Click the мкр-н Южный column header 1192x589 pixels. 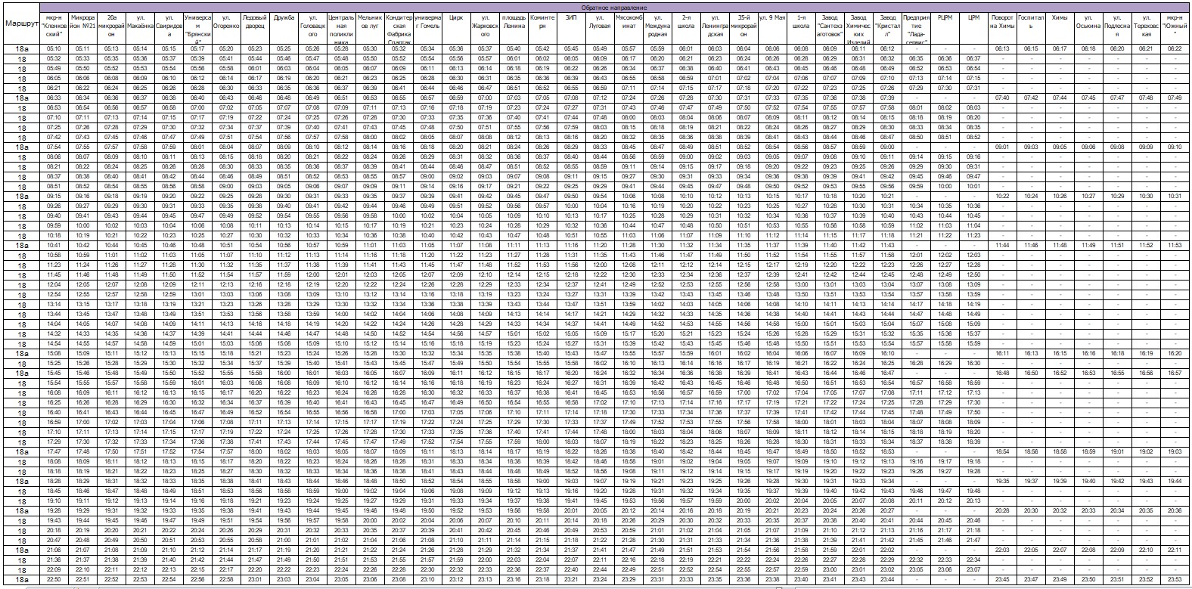[1175, 28]
